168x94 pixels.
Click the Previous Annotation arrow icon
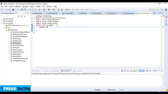coord(82,10)
